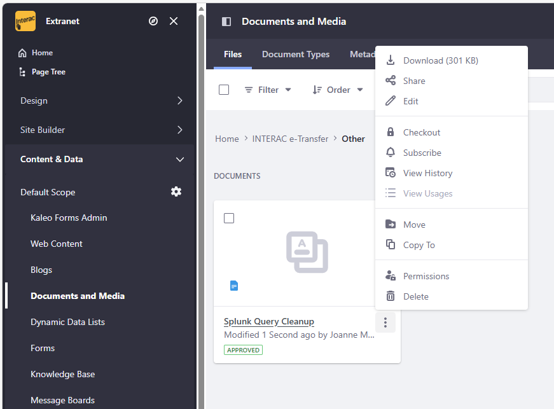Open Dynamic Data Lists

pyautogui.click(x=68, y=322)
